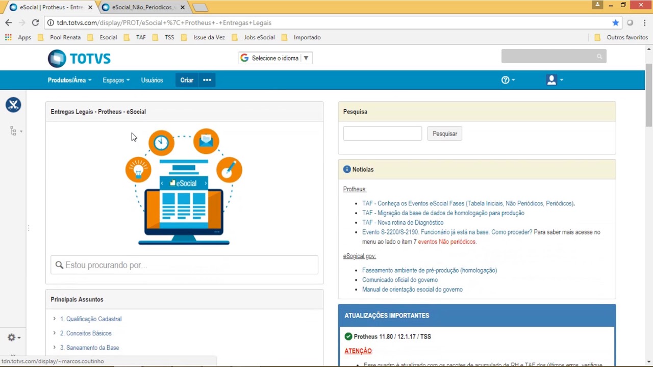This screenshot has width=653, height=367.
Task: Open the Issue da Vez bookmark folder
Action: [x=203, y=37]
